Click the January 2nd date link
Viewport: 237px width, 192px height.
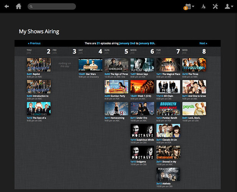click(x=127, y=43)
